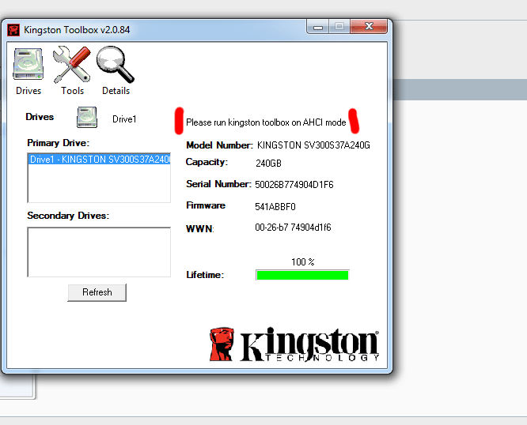527x425 pixels.
Task: Minimize the Kingston Toolbox window
Action: click(318, 27)
